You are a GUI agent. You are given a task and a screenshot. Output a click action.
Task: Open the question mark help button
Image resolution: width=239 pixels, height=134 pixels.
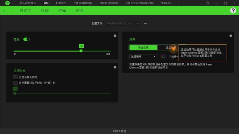click(233, 10)
